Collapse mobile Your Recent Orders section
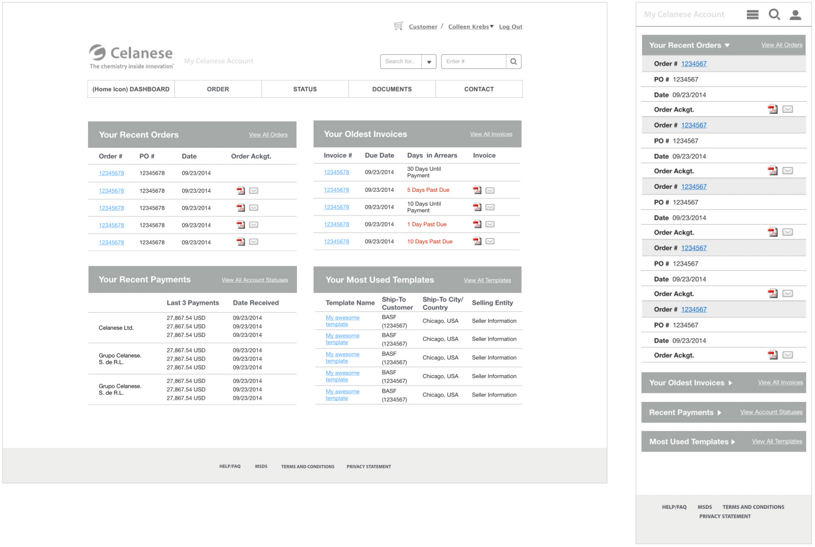This screenshot has width=815, height=547. pyautogui.click(x=727, y=45)
